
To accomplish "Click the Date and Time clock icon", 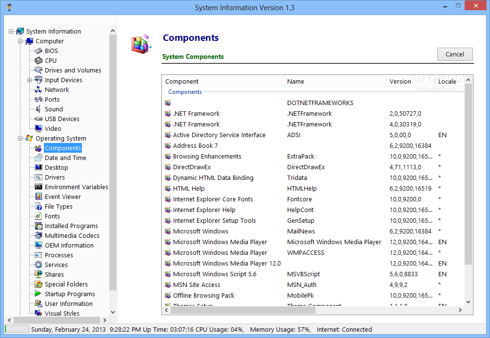I will [39, 158].
